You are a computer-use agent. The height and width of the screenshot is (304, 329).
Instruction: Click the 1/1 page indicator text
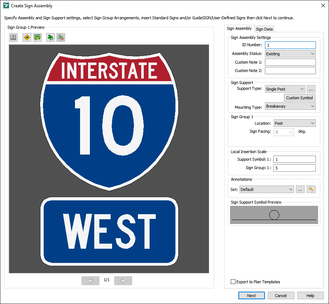pos(107,280)
